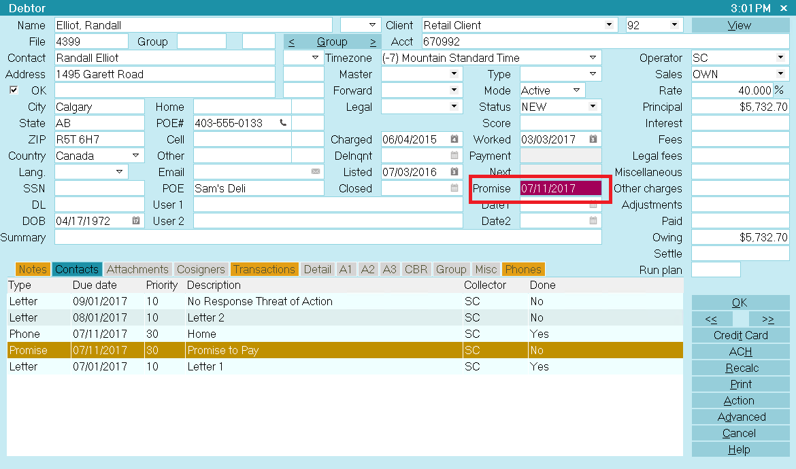Open the Mode dropdown showing Active
The image size is (796, 469).
point(577,90)
